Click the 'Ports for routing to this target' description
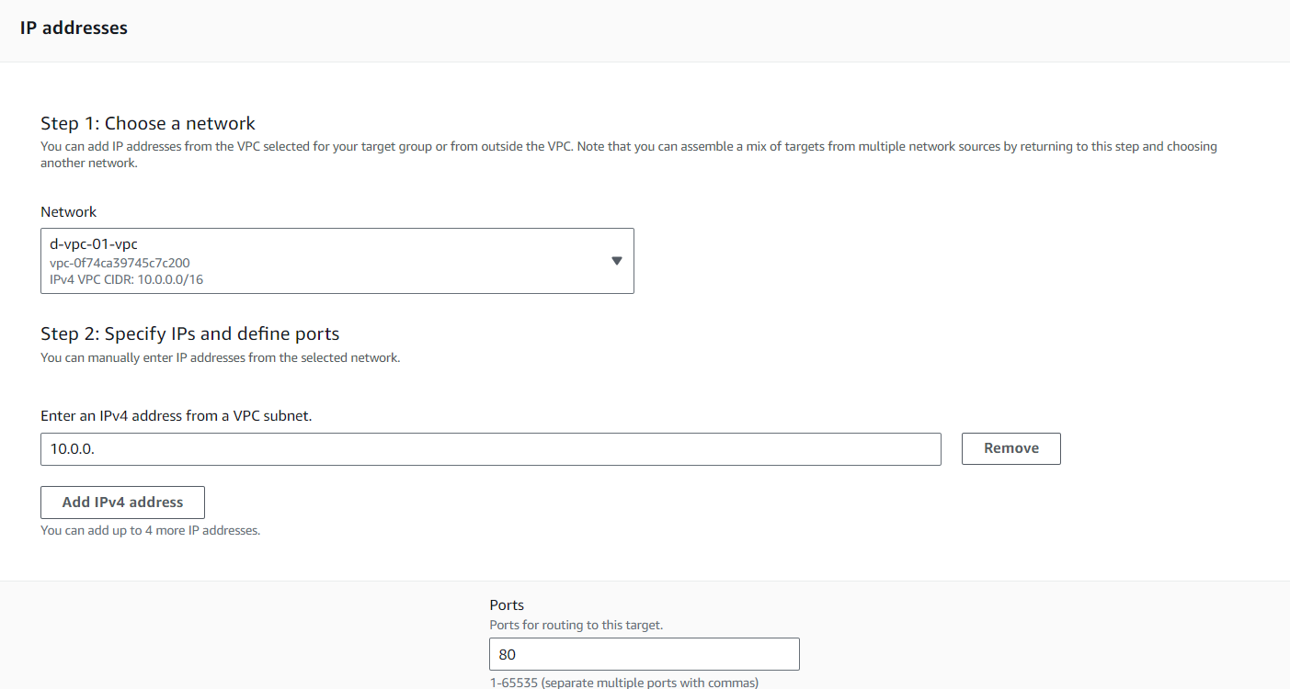1290x689 pixels. (x=576, y=625)
